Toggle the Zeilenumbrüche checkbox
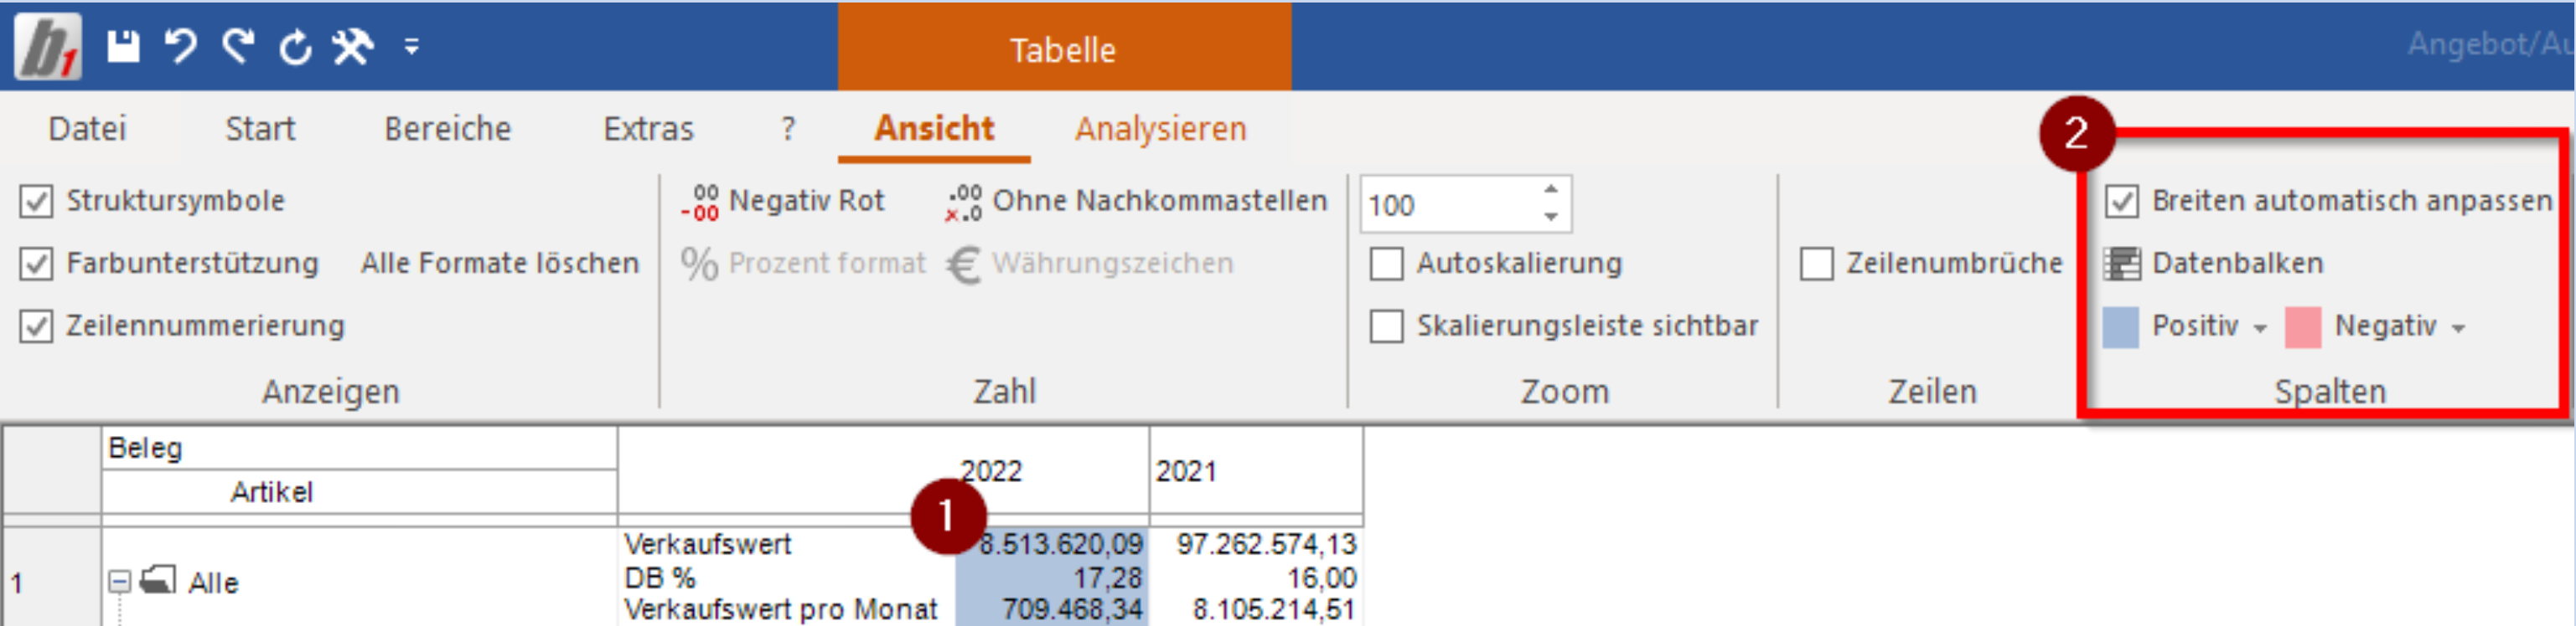The width and height of the screenshot is (2576, 626). (x=1817, y=264)
